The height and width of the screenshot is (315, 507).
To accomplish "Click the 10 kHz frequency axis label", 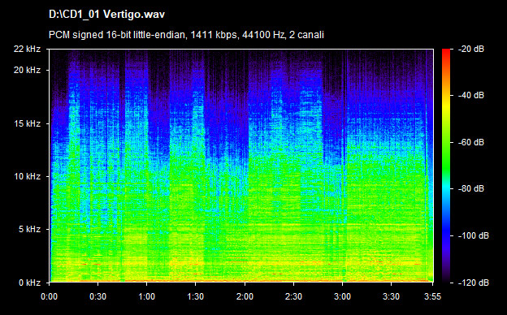I will (x=27, y=176).
